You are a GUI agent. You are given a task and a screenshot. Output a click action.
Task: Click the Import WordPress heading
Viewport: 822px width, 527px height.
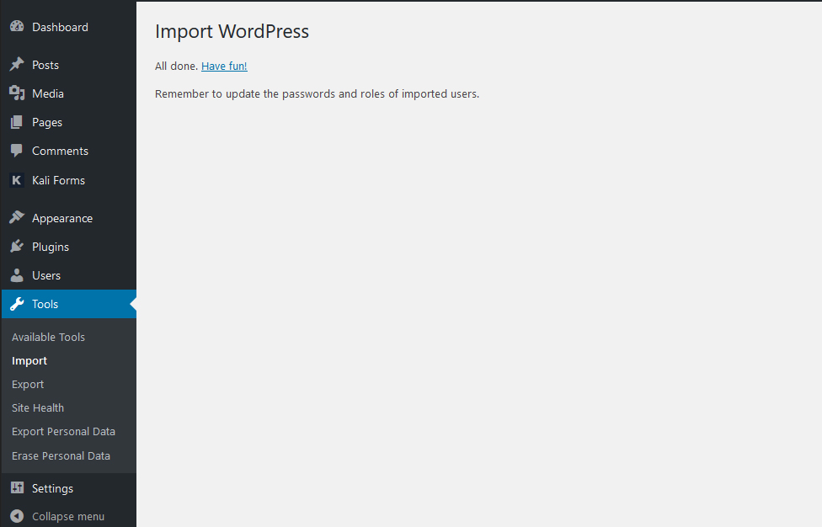point(232,31)
